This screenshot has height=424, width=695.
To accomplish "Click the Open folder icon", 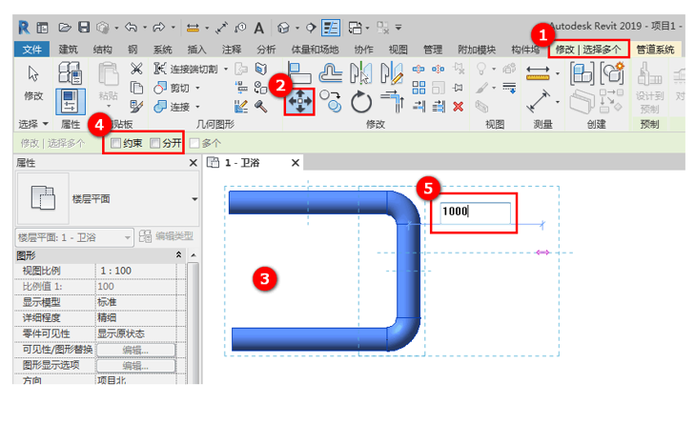I will point(65,26).
